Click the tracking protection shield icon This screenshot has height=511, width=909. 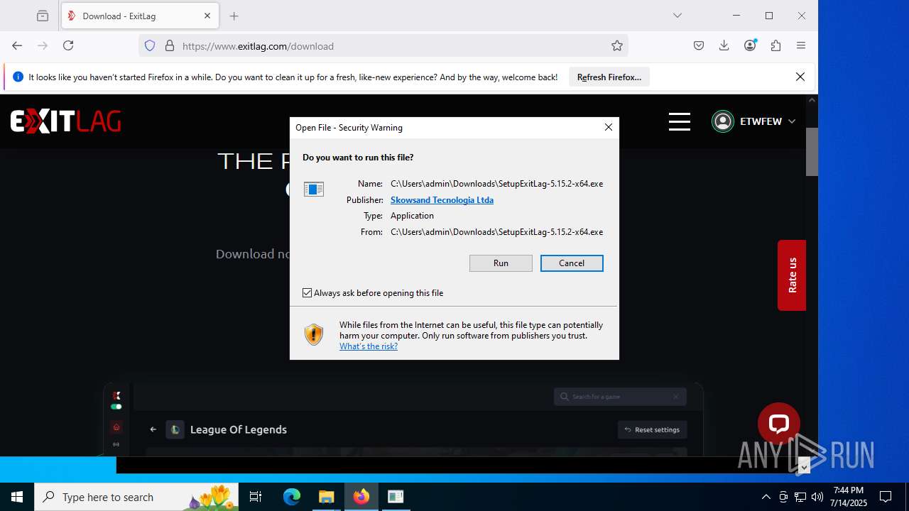pyautogui.click(x=150, y=45)
